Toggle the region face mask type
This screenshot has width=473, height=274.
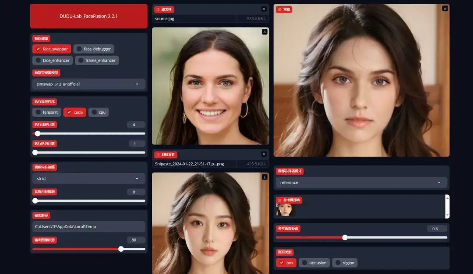coord(345,263)
